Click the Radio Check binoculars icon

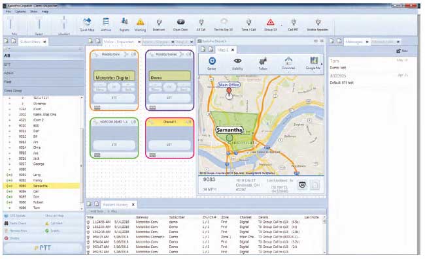(7, 224)
